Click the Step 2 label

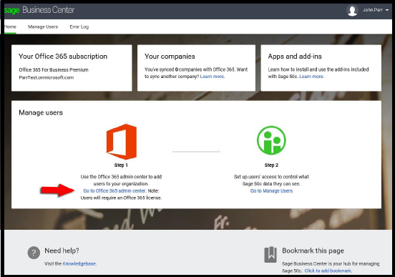click(271, 165)
